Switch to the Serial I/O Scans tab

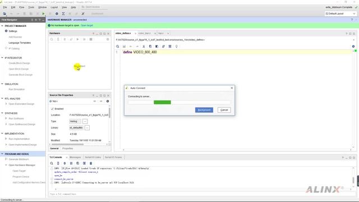pyautogui.click(x=113, y=157)
